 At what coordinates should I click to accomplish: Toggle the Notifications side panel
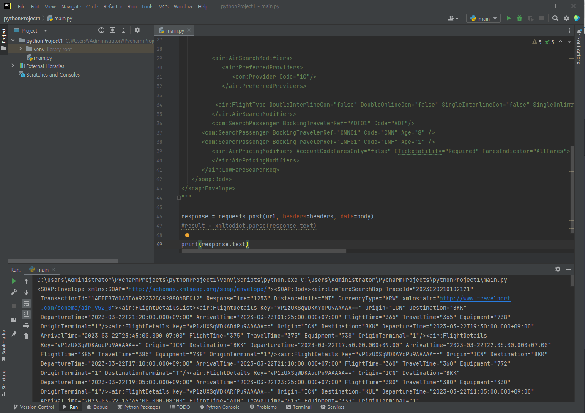578,49
